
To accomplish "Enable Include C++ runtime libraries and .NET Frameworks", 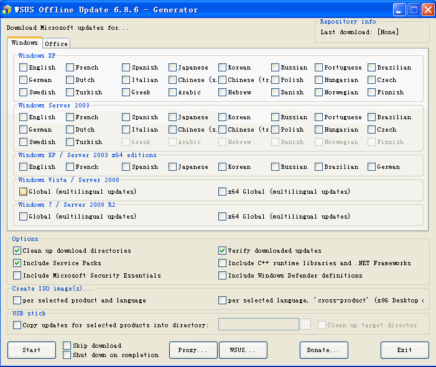I will 223,263.
